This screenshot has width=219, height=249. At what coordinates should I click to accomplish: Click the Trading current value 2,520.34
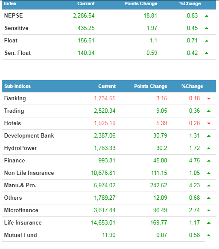pyautogui.click(x=105, y=111)
